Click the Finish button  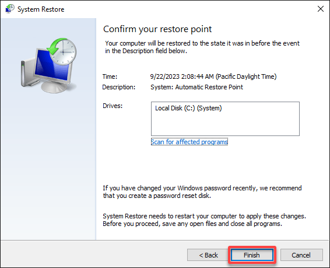click(x=252, y=255)
